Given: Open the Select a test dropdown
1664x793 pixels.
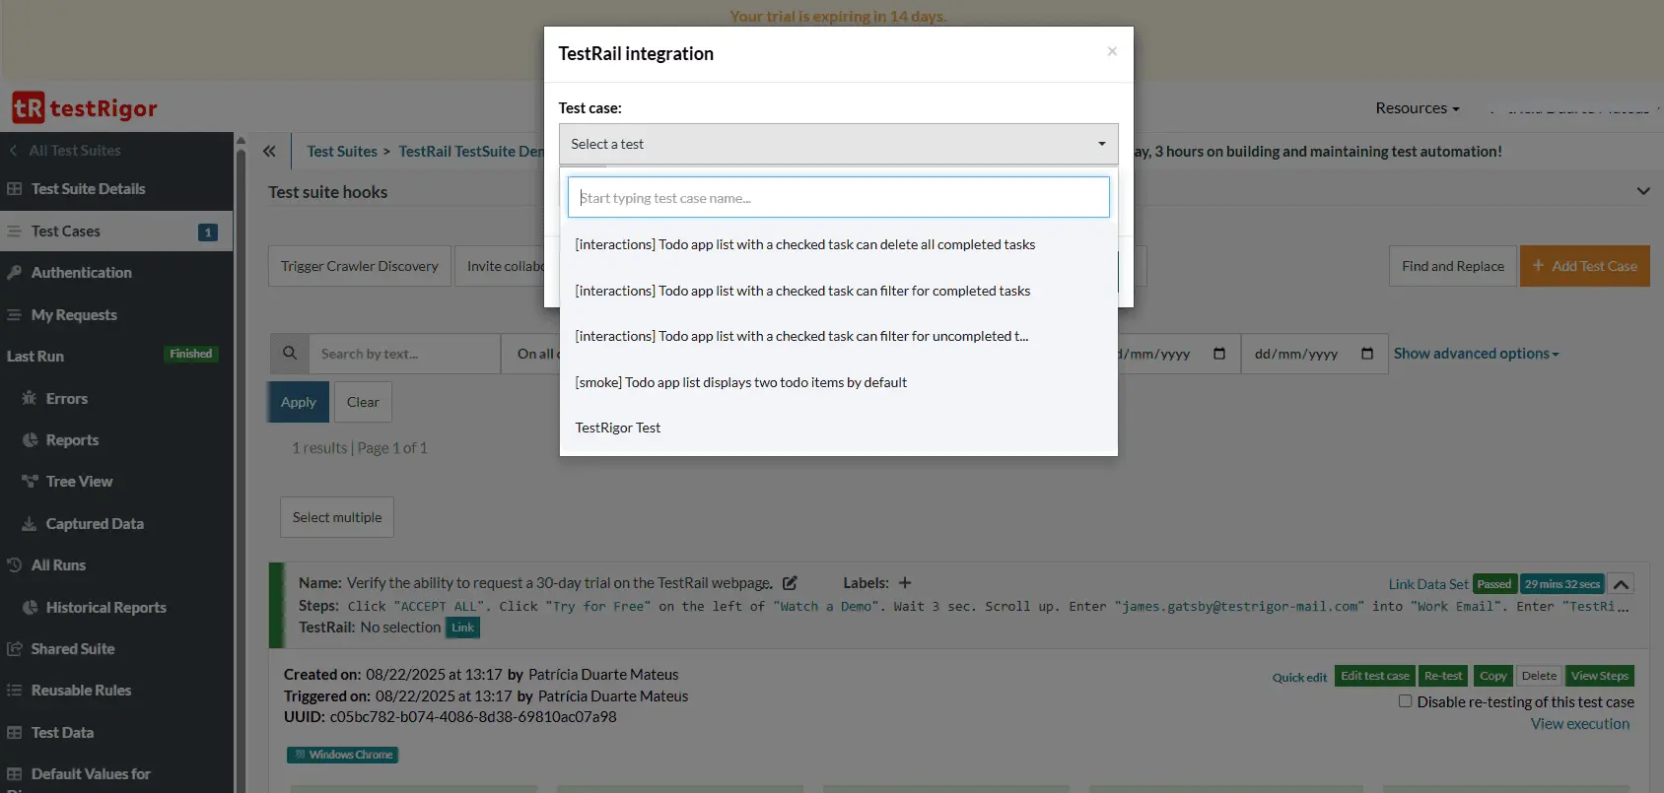Looking at the screenshot, I should (838, 144).
